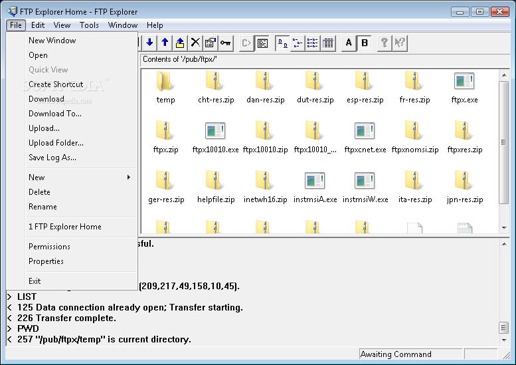Image resolution: width=516 pixels, height=365 pixels.
Task: Select the ita-res.zip file name
Action: point(415,199)
